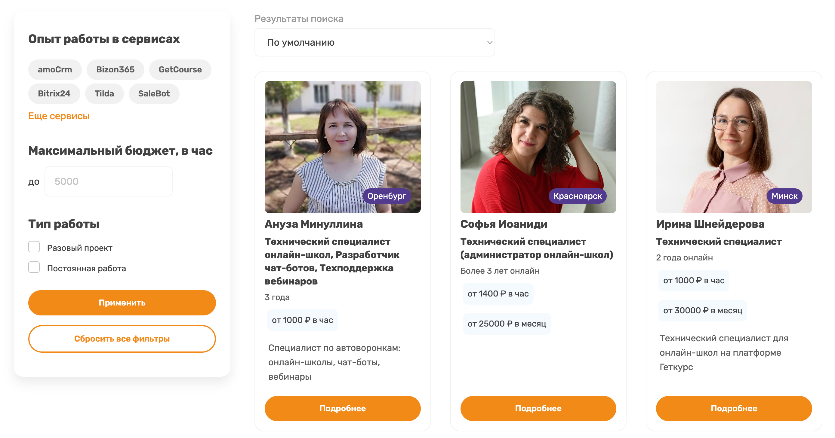Toggle the Tilda service chip

coord(104,93)
